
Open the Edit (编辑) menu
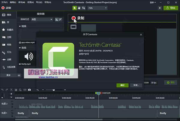click(13, 2)
